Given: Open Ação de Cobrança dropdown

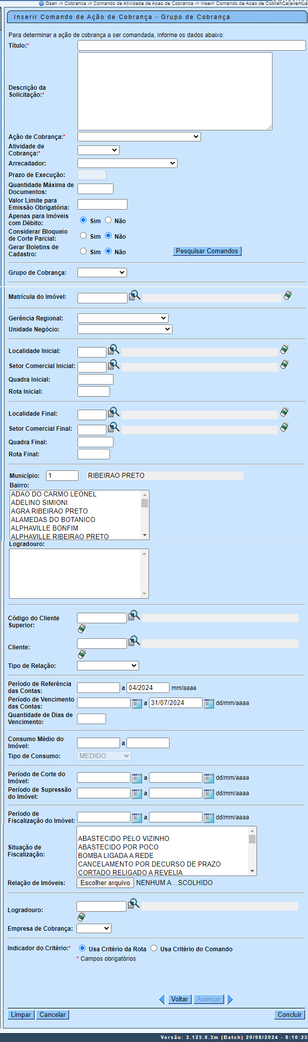Looking at the screenshot, I should tap(139, 136).
